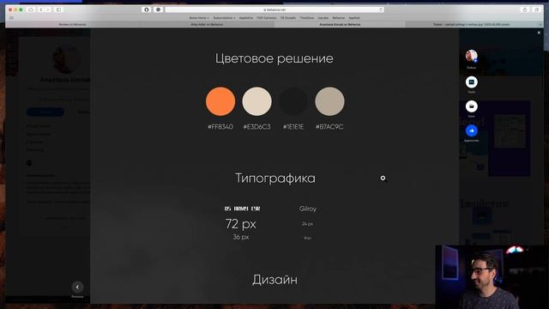Switch to Anastasia Korsak on Behance tab
Image resolution: width=549 pixels, height=309 pixels.
(340, 25)
